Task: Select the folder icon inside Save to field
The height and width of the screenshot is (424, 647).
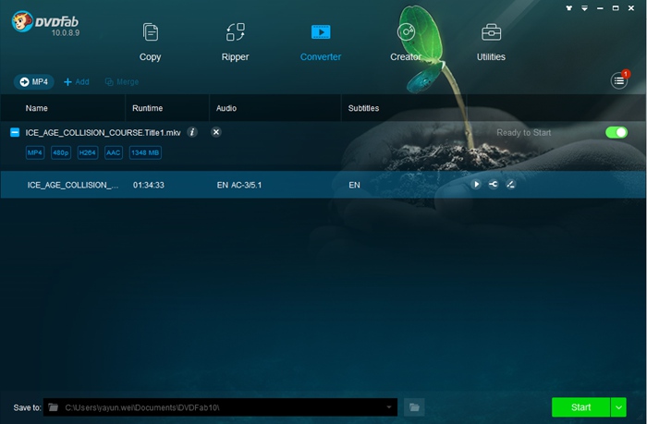Action: pyautogui.click(x=54, y=407)
